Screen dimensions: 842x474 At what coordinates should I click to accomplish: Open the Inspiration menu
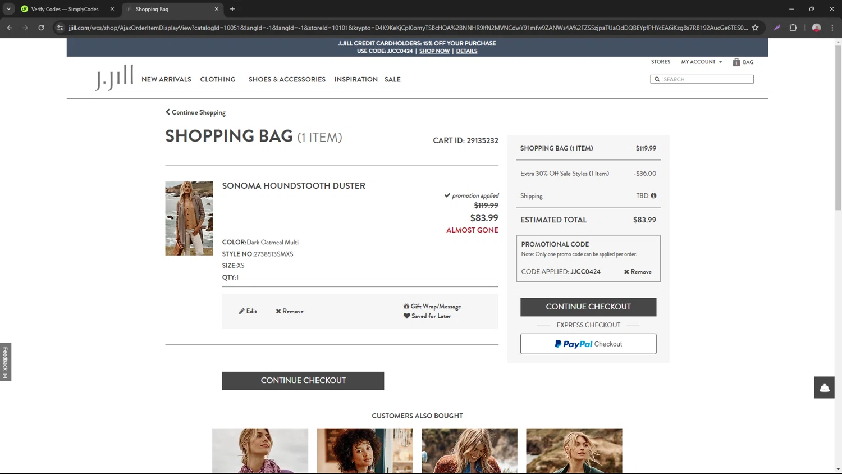coord(356,79)
